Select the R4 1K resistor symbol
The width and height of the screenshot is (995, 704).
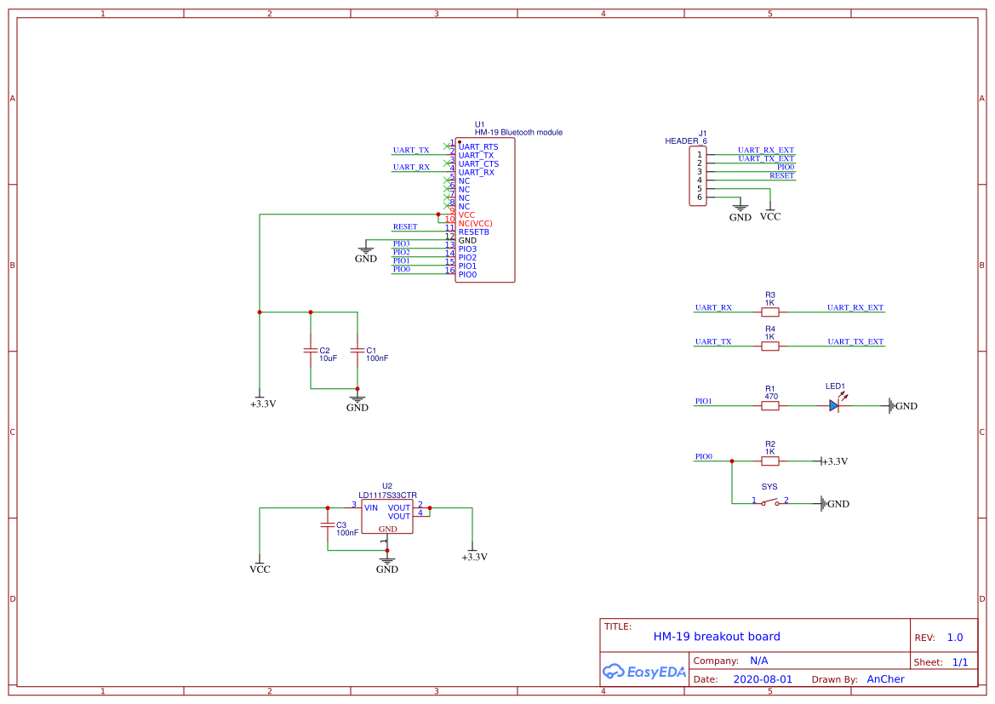pos(769,346)
